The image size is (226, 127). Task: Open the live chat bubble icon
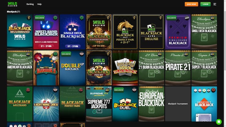pyautogui.click(x=219, y=122)
